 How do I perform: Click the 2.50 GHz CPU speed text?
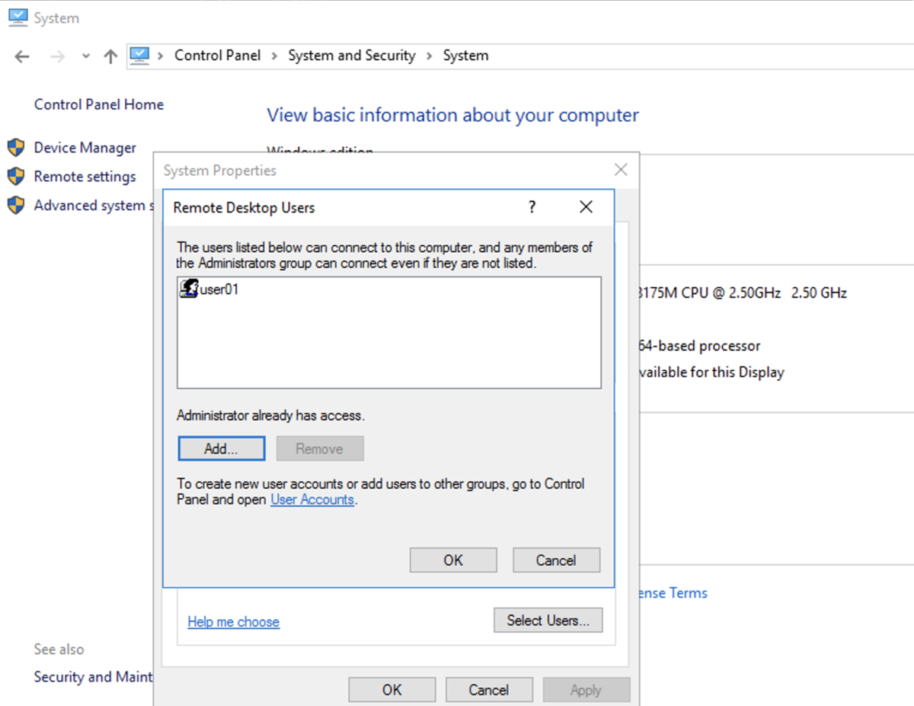click(819, 292)
